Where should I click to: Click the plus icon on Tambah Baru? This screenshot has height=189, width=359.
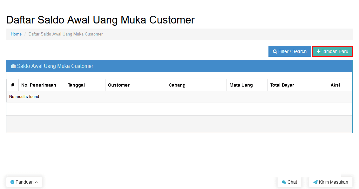click(x=318, y=52)
